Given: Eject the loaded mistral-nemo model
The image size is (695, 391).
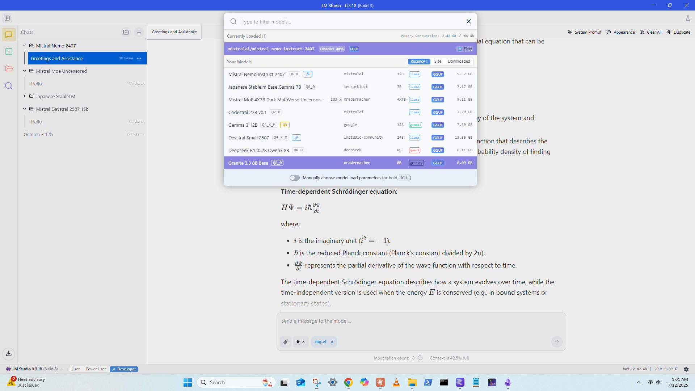Looking at the screenshot, I should (465, 49).
